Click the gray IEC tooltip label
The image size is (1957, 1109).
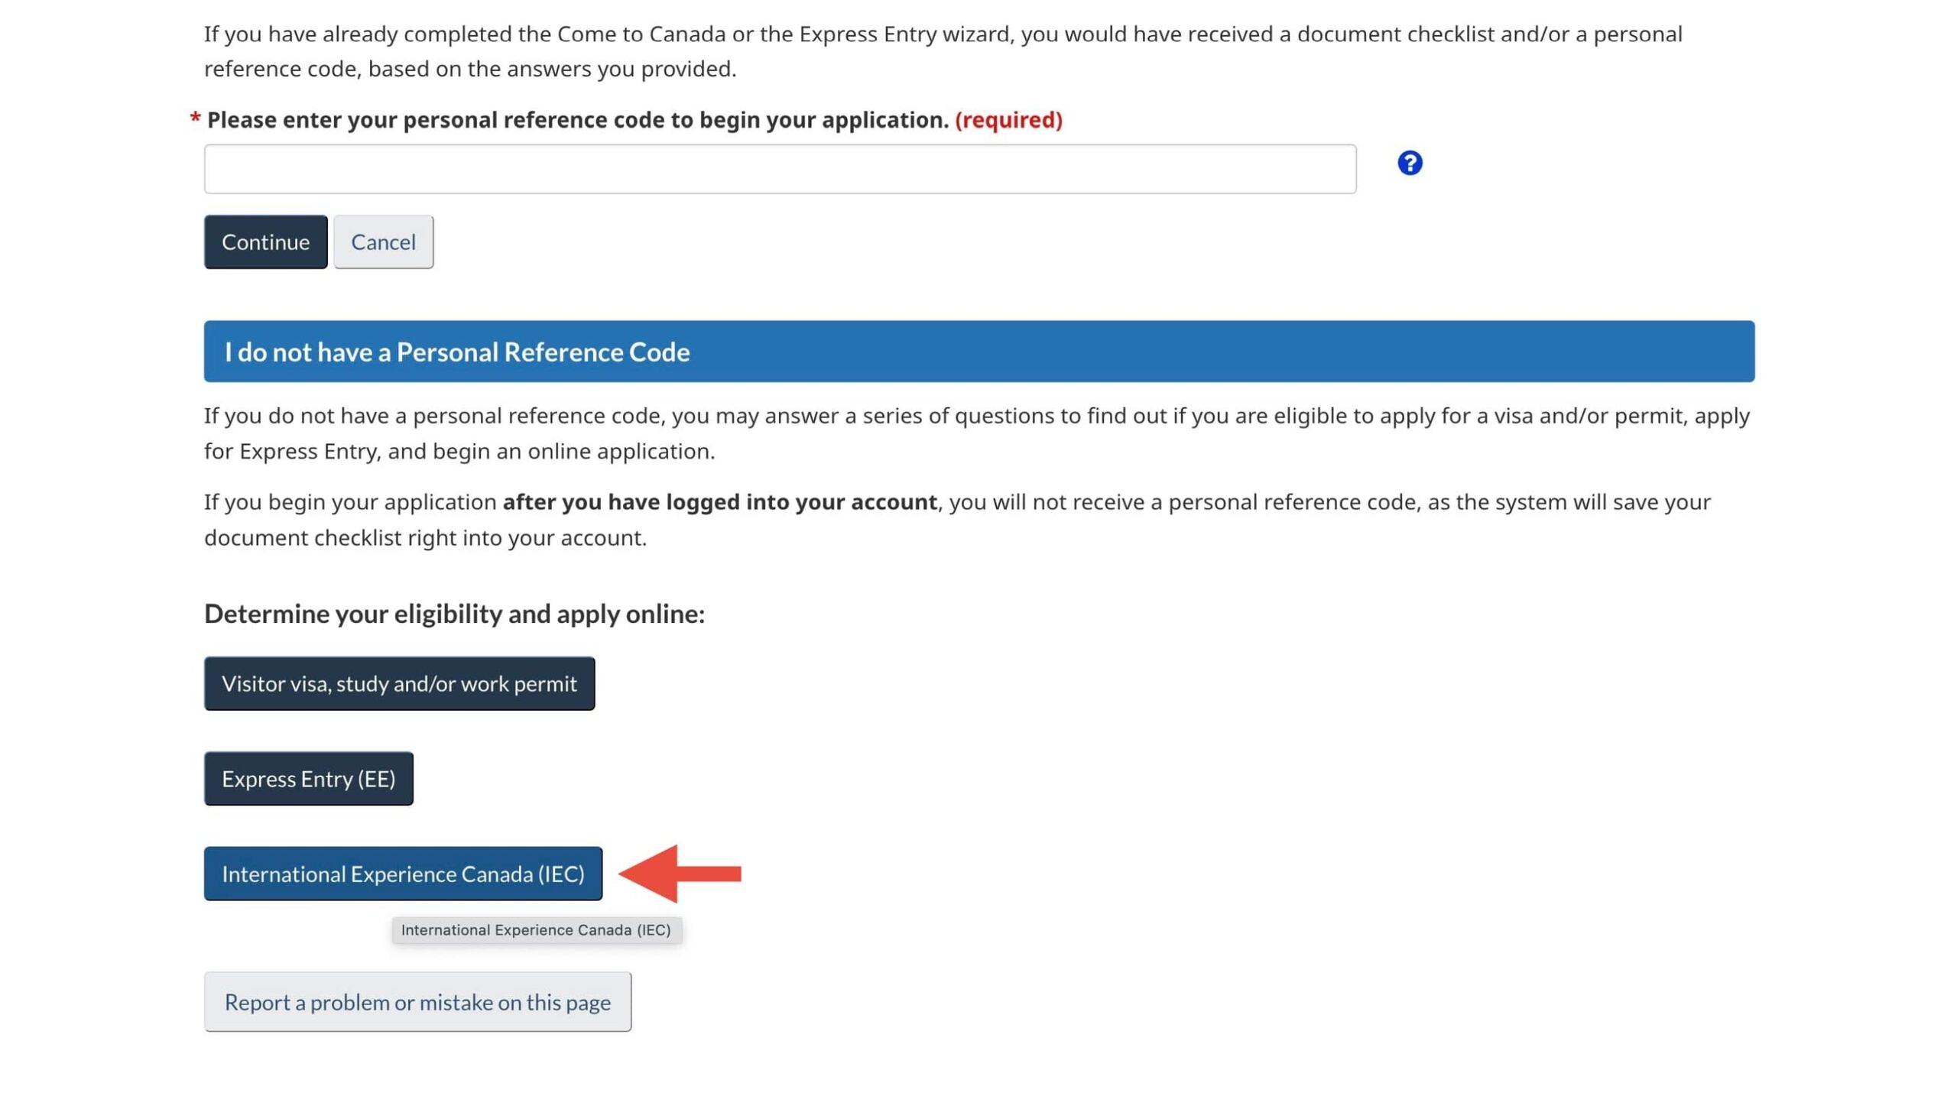536,930
